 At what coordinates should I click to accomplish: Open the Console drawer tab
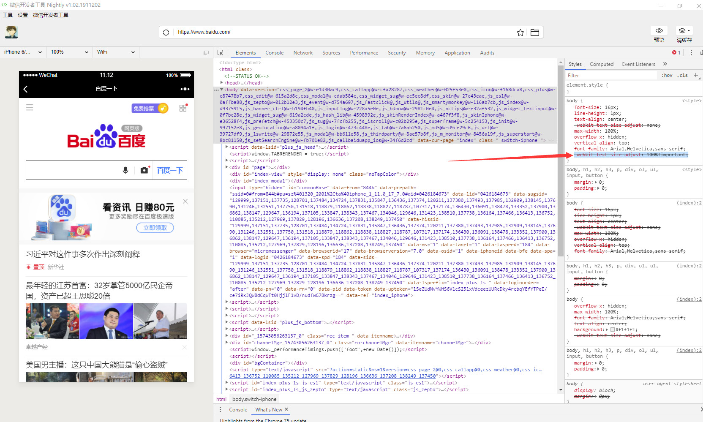(x=238, y=410)
